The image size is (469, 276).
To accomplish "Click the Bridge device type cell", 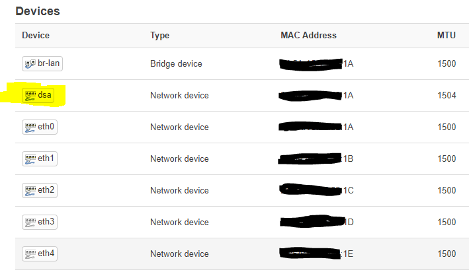I will click(x=176, y=63).
